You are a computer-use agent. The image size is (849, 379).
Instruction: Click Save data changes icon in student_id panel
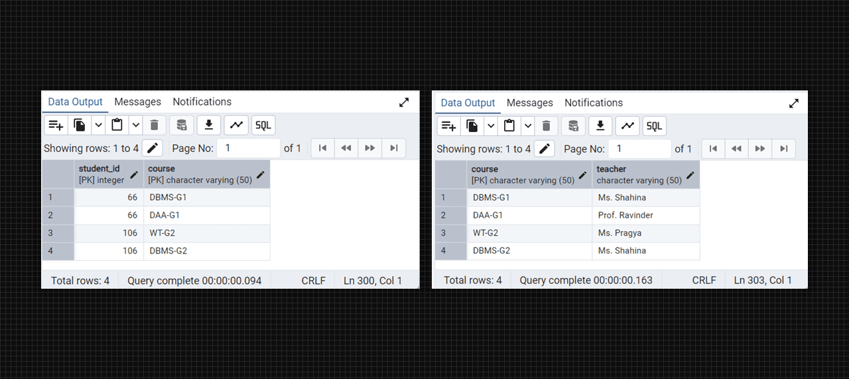pyautogui.click(x=181, y=125)
